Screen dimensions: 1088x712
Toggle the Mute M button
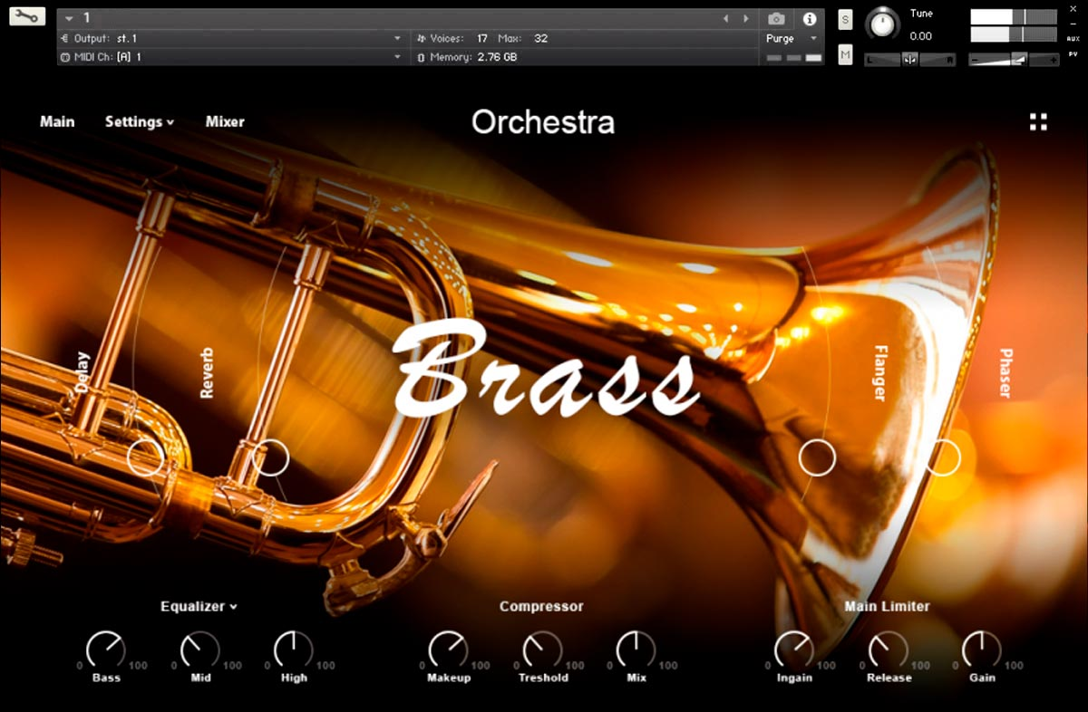coord(845,55)
